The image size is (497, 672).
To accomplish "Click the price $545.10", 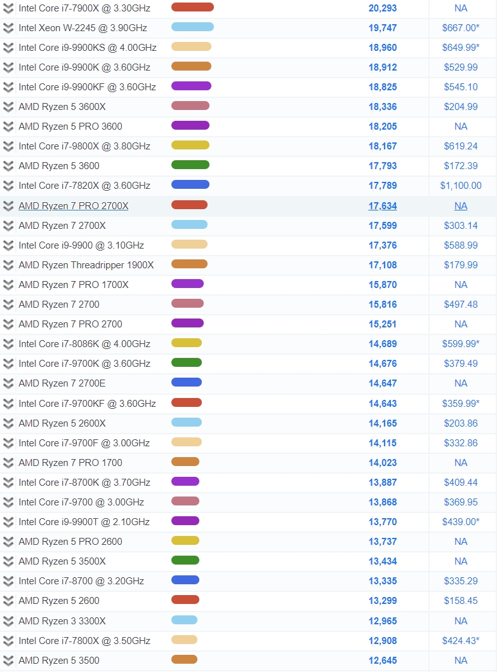I will point(461,87).
